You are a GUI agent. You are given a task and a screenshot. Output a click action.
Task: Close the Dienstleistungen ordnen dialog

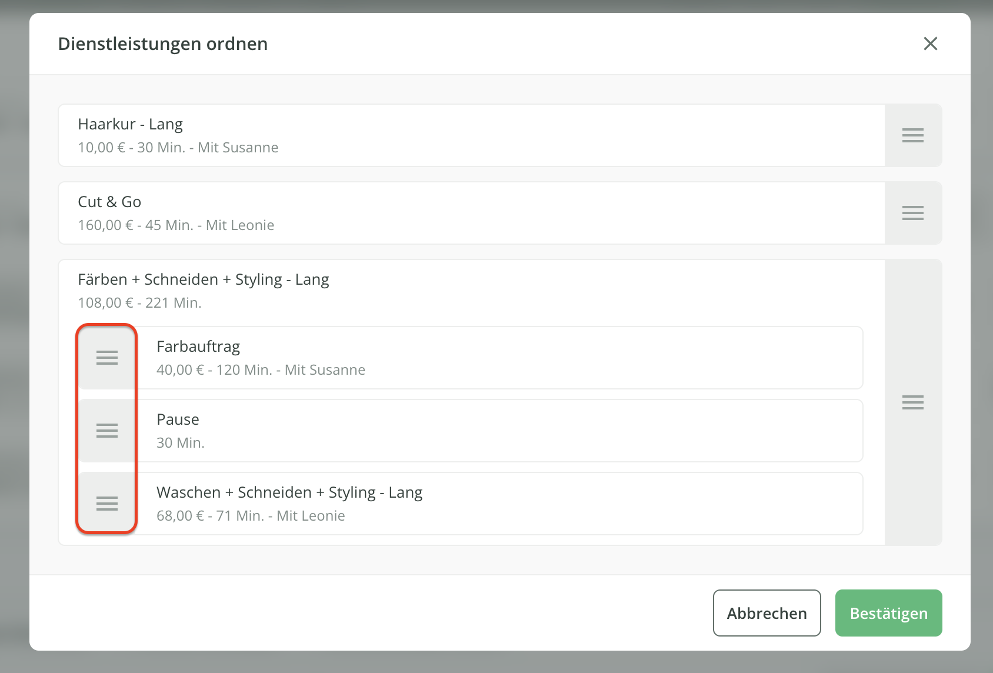coord(930,44)
